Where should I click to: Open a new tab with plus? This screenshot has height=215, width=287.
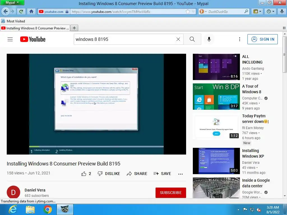(x=74, y=28)
